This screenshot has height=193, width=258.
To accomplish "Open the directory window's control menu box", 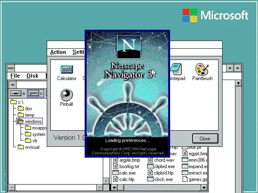I will pos(12,85).
